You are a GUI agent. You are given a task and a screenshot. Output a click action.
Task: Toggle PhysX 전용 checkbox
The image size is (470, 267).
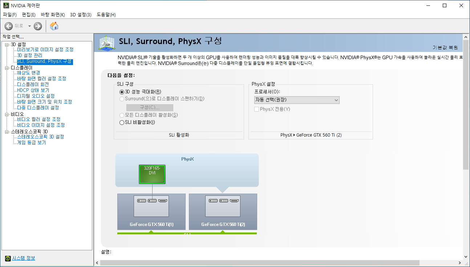[257, 109]
